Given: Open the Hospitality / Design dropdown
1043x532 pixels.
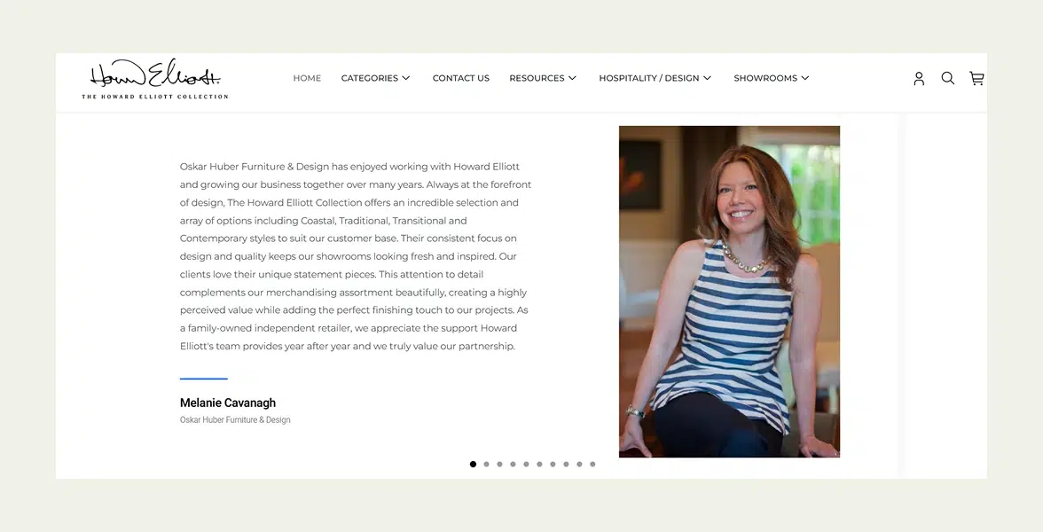Looking at the screenshot, I should (655, 78).
